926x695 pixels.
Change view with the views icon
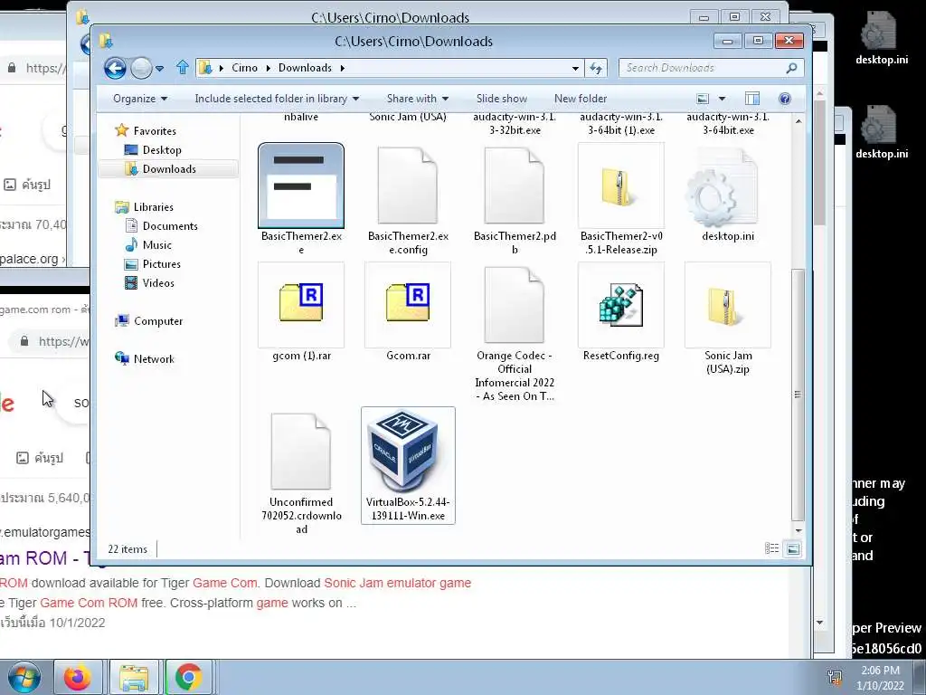pos(702,99)
